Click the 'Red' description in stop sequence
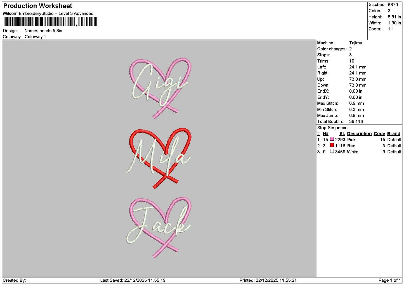This screenshot has width=404, height=285. point(351,146)
